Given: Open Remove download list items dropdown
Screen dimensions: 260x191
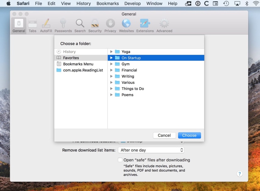Looking at the screenshot, I should 151,150.
